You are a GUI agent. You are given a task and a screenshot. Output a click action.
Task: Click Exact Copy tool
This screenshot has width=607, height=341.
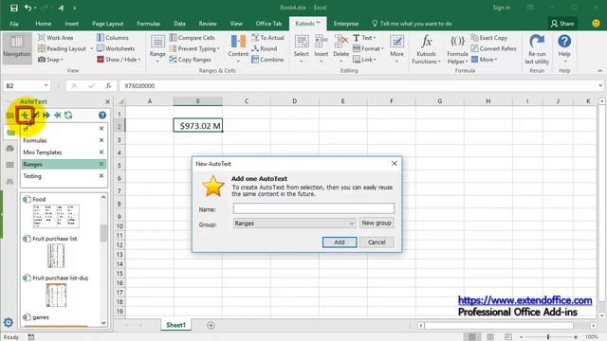point(489,38)
